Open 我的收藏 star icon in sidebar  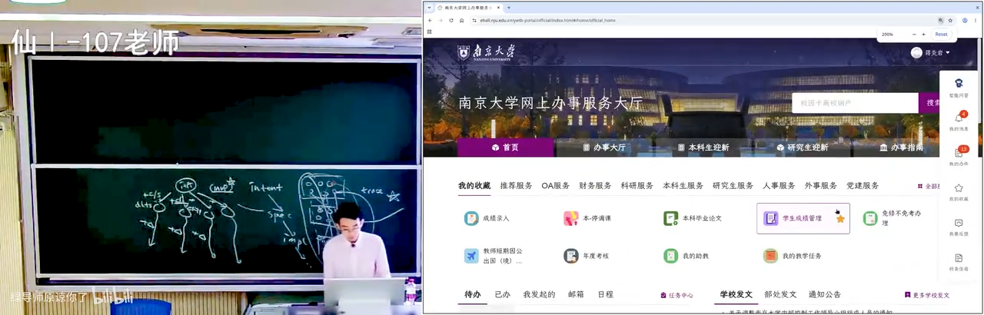pos(959,188)
